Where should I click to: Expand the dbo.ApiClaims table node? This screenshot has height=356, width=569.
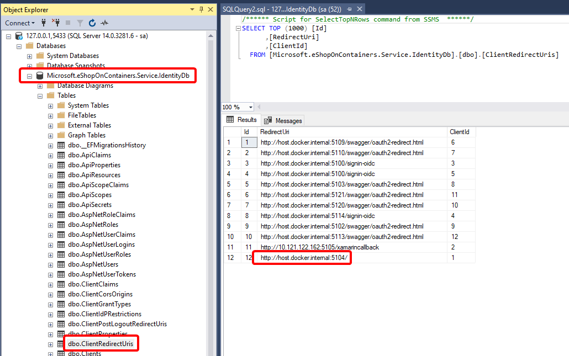pos(50,156)
